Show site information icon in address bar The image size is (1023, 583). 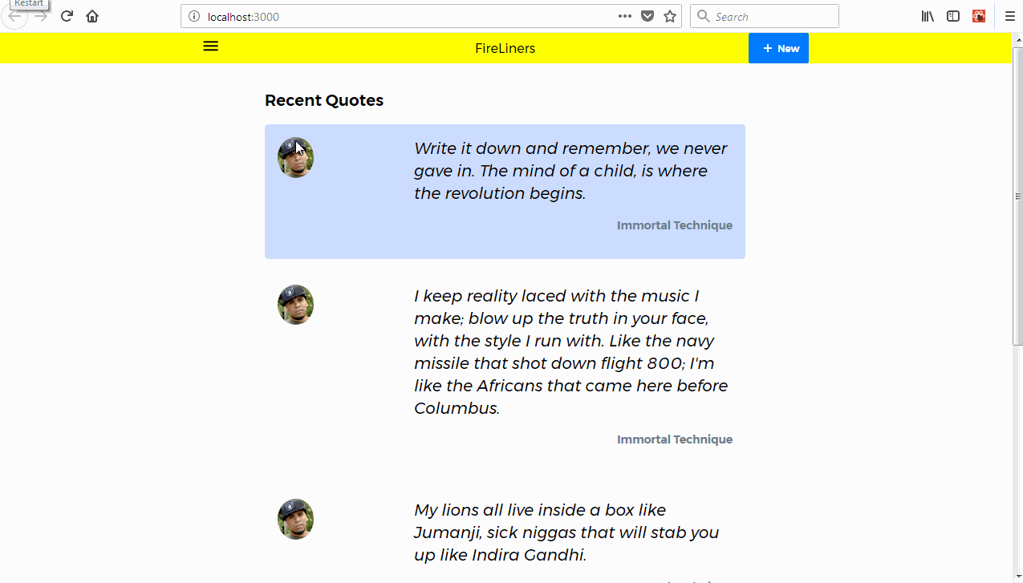tap(193, 16)
